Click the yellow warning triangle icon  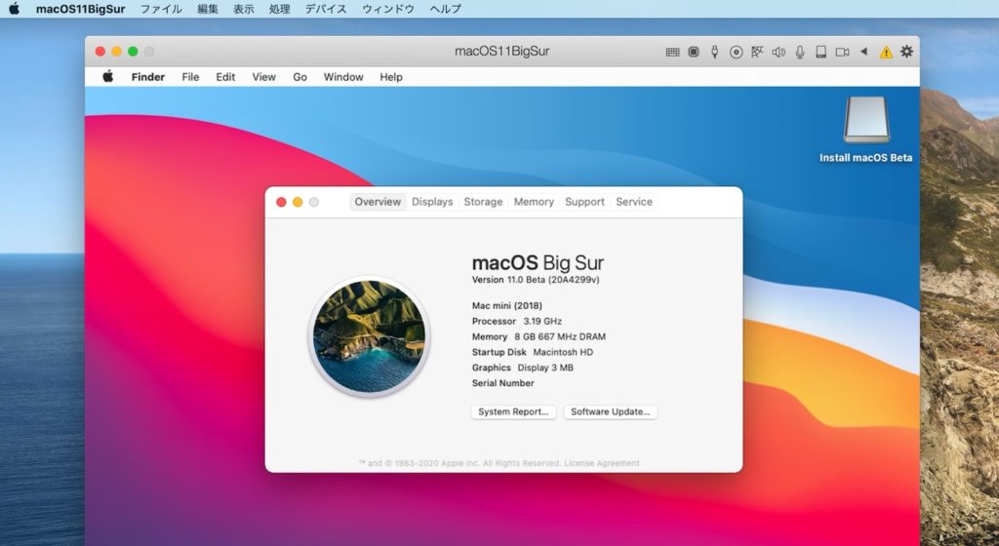(x=886, y=52)
